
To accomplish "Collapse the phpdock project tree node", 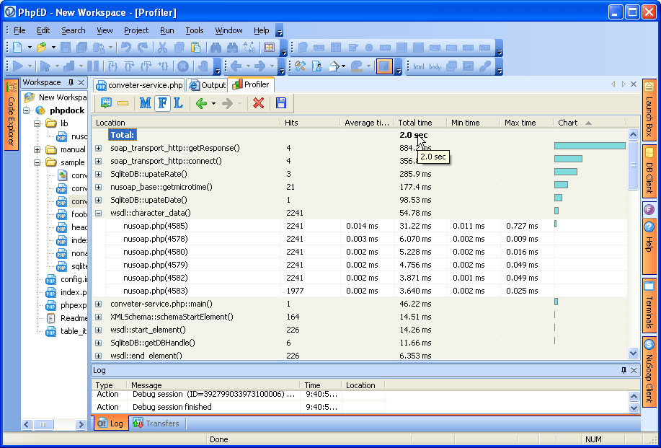I will point(27,110).
